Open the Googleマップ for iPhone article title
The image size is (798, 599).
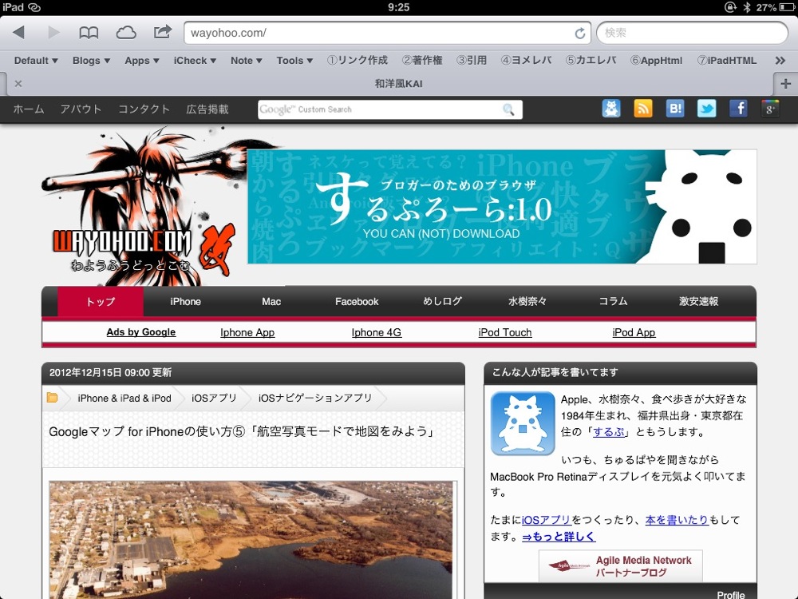click(x=242, y=432)
